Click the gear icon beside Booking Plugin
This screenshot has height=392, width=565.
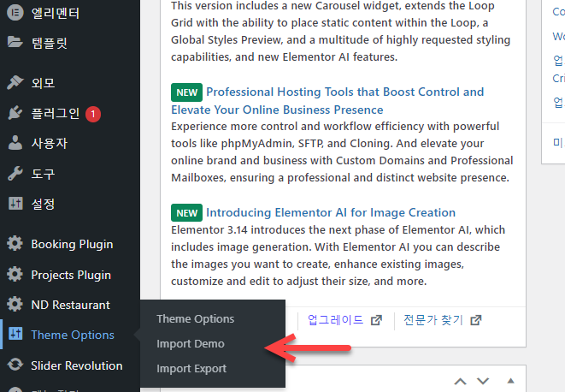[15, 244]
